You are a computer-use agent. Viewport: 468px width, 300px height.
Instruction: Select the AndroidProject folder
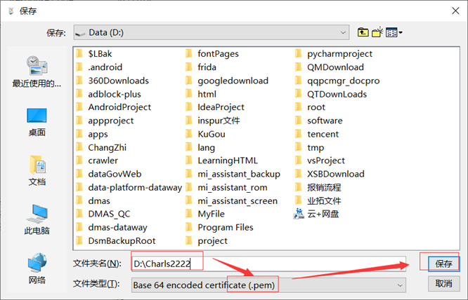114,107
